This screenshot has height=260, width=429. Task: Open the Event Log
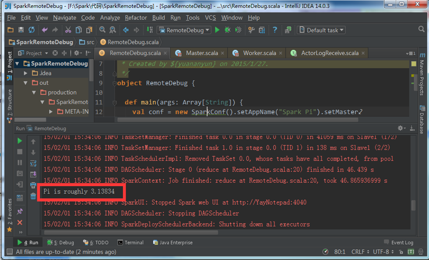pyautogui.click(x=399, y=243)
